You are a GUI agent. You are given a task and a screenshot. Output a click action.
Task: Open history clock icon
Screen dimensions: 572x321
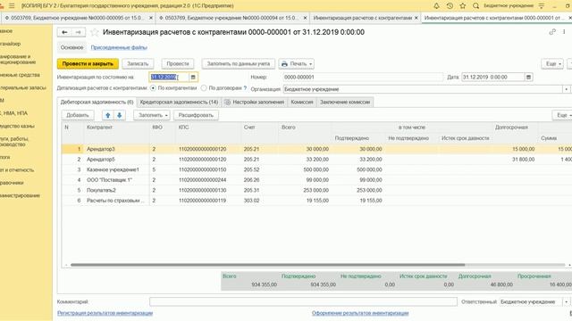pyautogui.click(x=450, y=6)
